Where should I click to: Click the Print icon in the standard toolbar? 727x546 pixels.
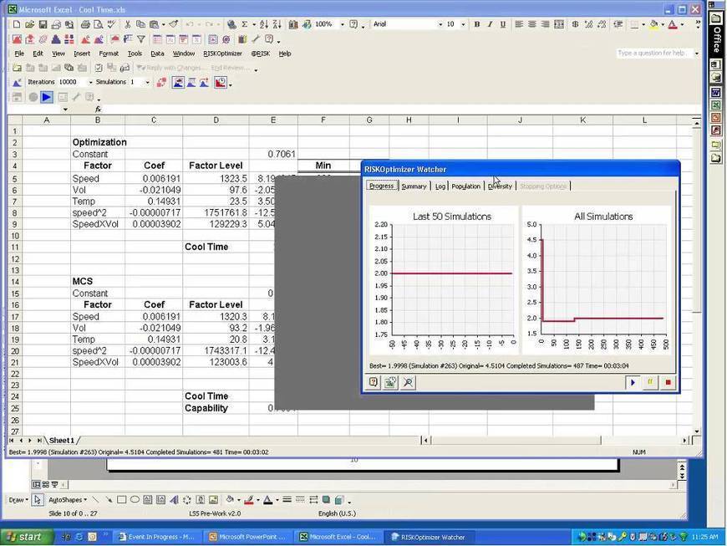[84, 25]
